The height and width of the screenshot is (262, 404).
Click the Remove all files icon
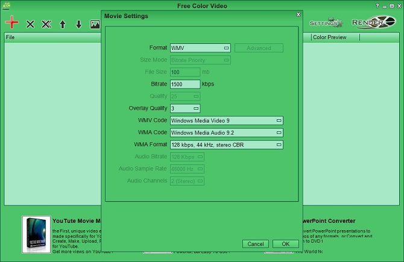point(46,25)
